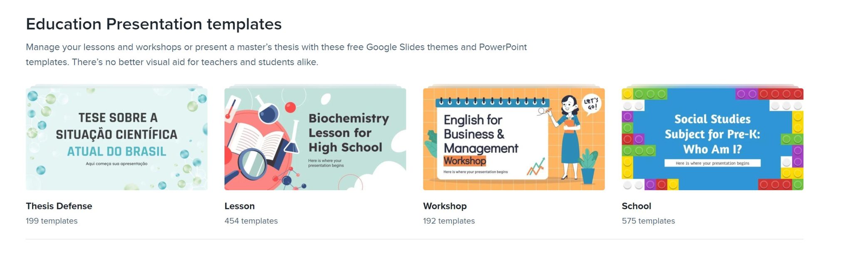Click the "192 templates" count under Workshop
This screenshot has width=852, height=257.
coord(448,221)
